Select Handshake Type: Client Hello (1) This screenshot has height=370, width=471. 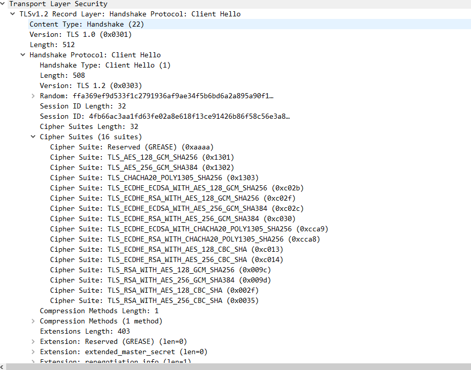point(105,65)
